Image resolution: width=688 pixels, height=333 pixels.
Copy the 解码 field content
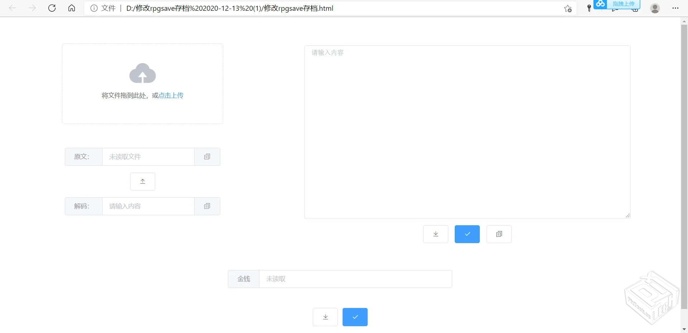pos(207,206)
